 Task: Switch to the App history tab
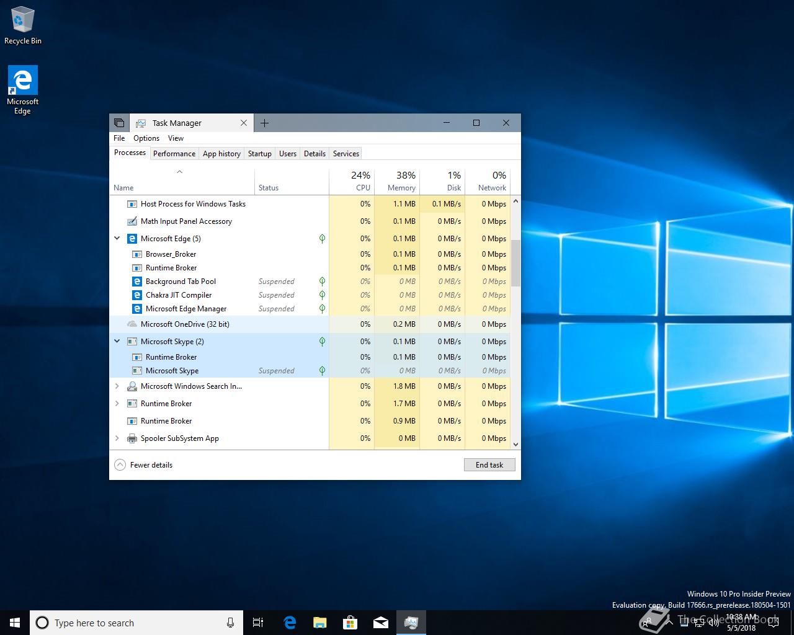[x=221, y=154]
